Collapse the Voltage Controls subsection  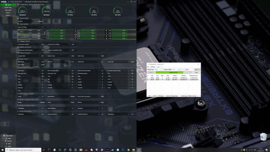click(x=18, y=59)
